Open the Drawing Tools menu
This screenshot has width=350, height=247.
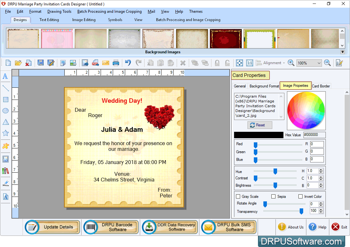59,11
